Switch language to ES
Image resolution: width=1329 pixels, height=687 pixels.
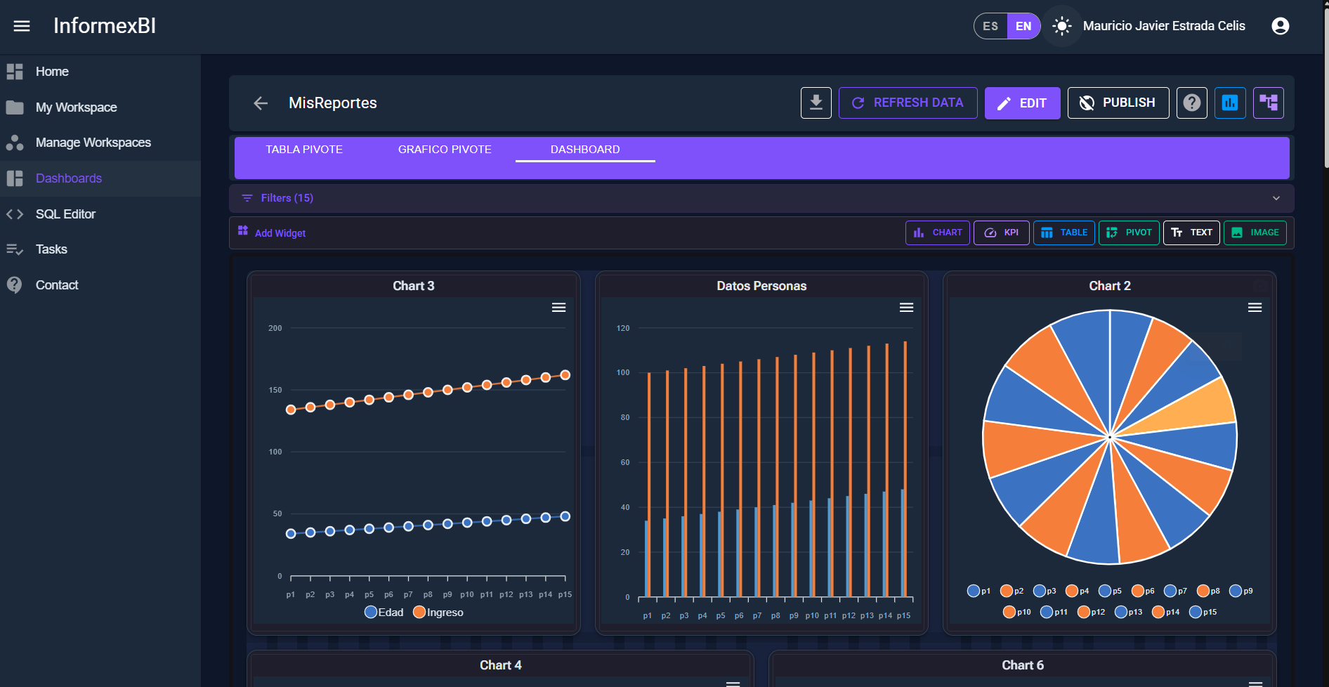pos(990,25)
